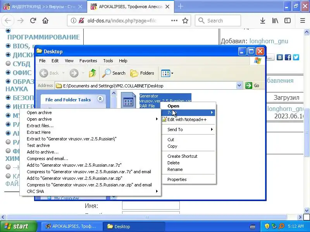
Task: Click the Windows Start button
Action: coord(18,226)
